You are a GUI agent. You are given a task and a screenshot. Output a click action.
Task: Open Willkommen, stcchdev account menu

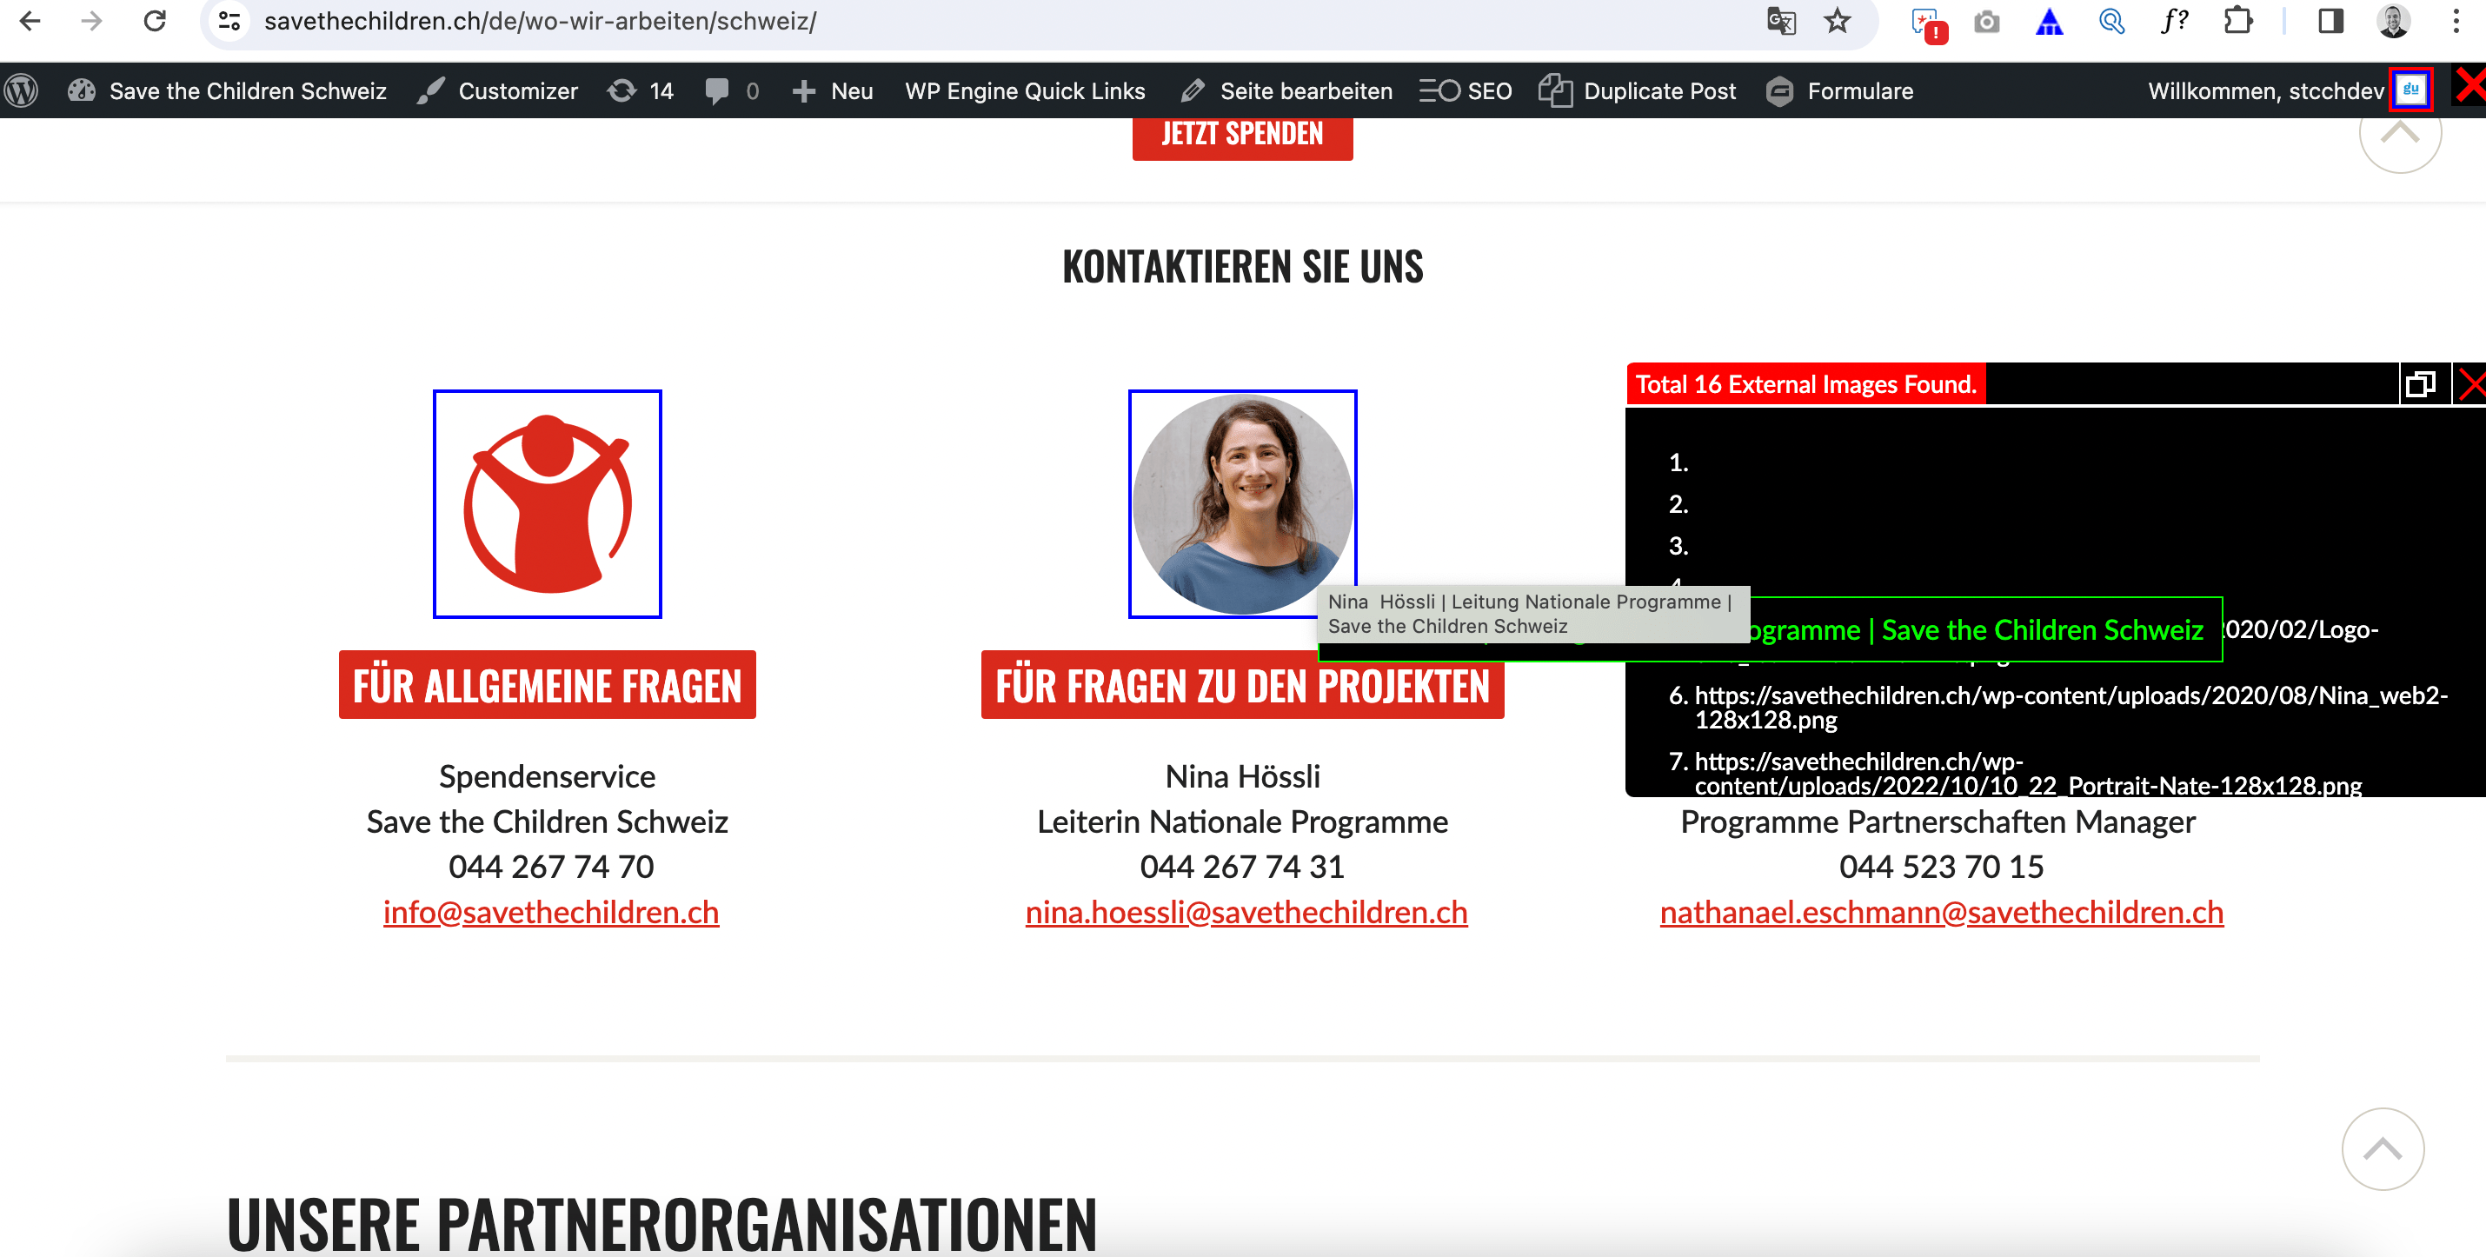[2265, 90]
